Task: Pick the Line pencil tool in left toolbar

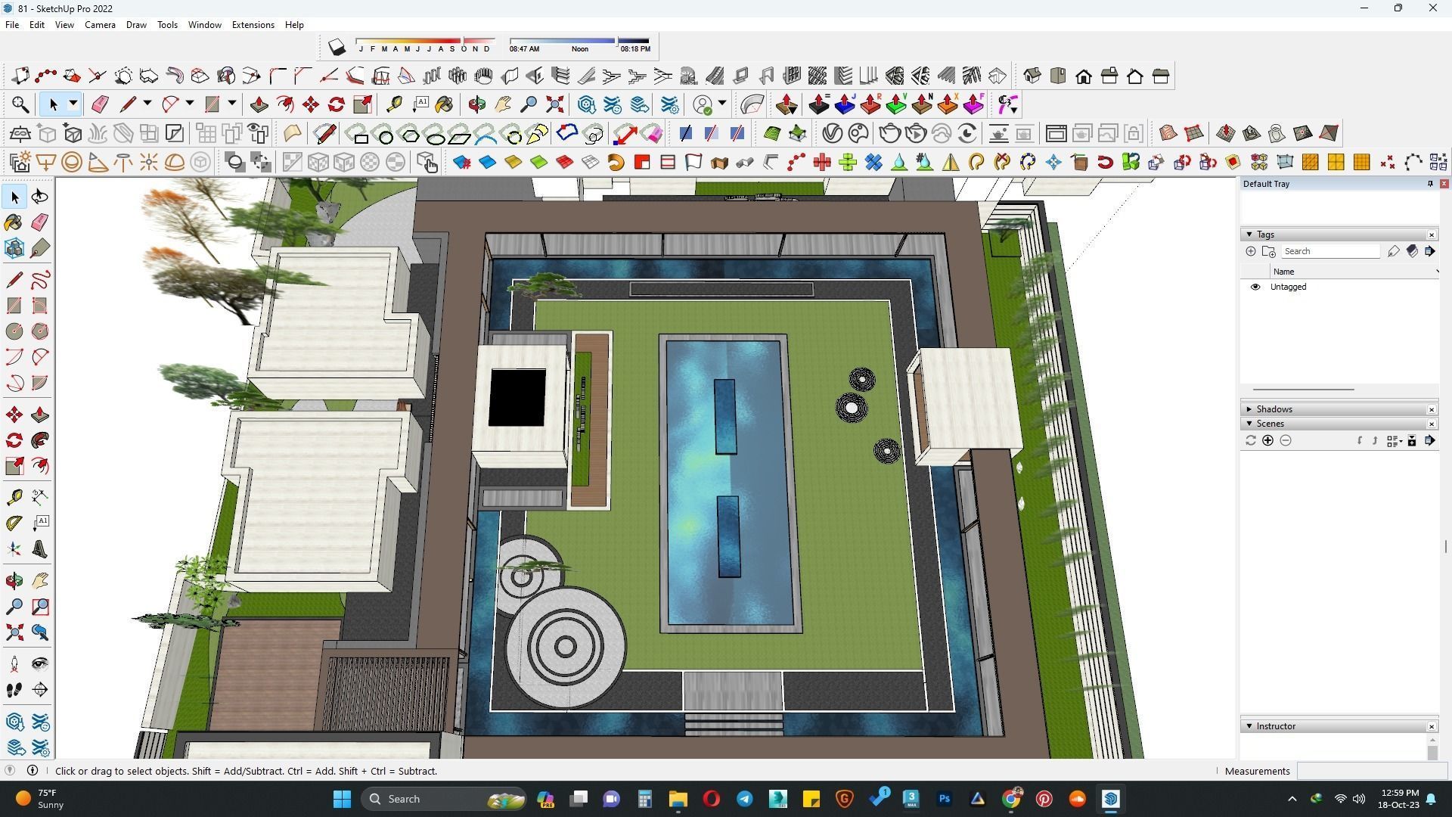Action: (14, 280)
